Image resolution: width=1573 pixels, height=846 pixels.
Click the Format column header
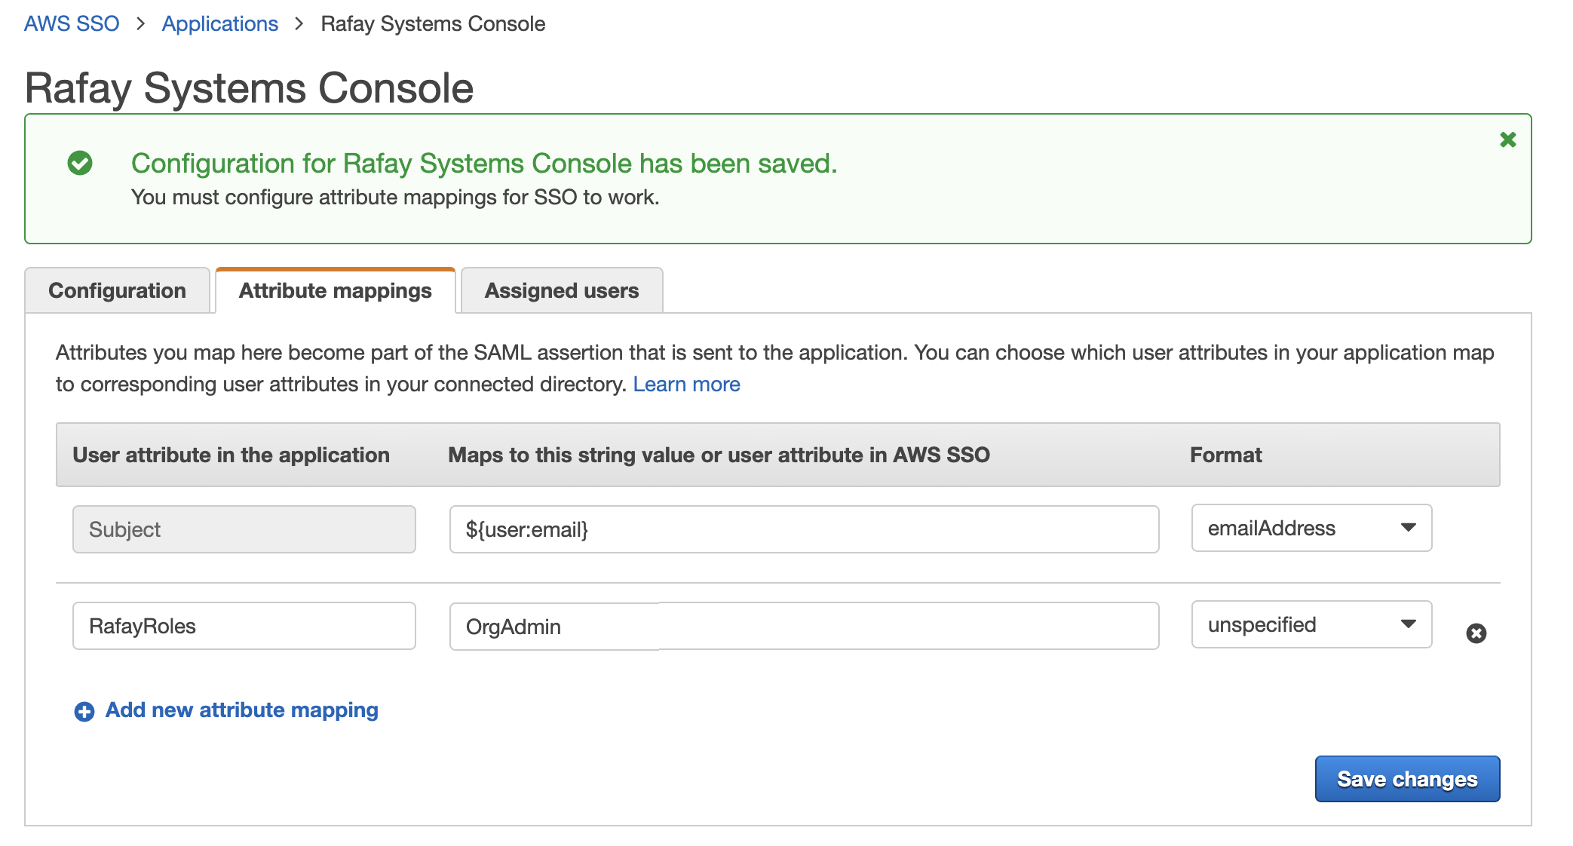click(1225, 455)
